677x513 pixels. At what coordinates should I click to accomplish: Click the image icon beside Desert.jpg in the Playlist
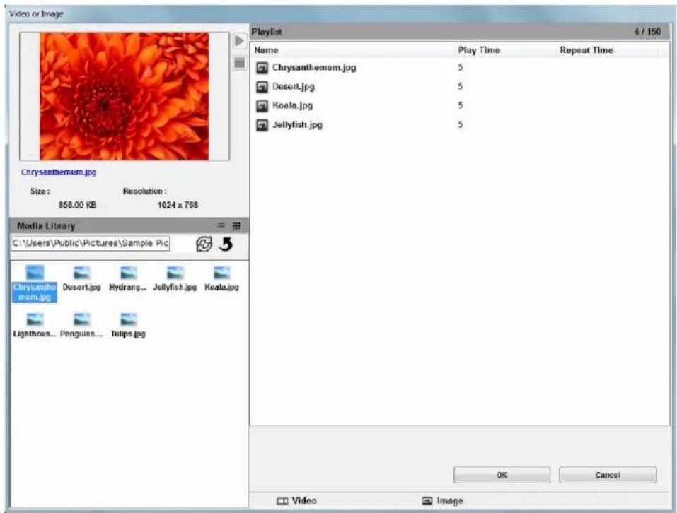coord(262,87)
